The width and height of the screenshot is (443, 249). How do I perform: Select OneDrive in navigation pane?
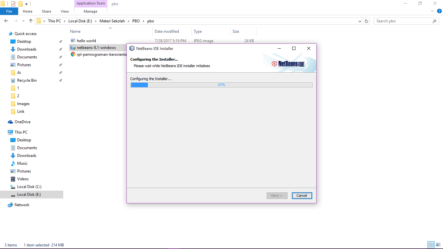[22, 122]
